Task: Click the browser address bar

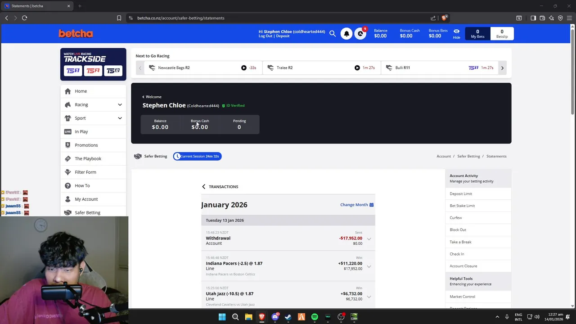Action: [x=279, y=18]
